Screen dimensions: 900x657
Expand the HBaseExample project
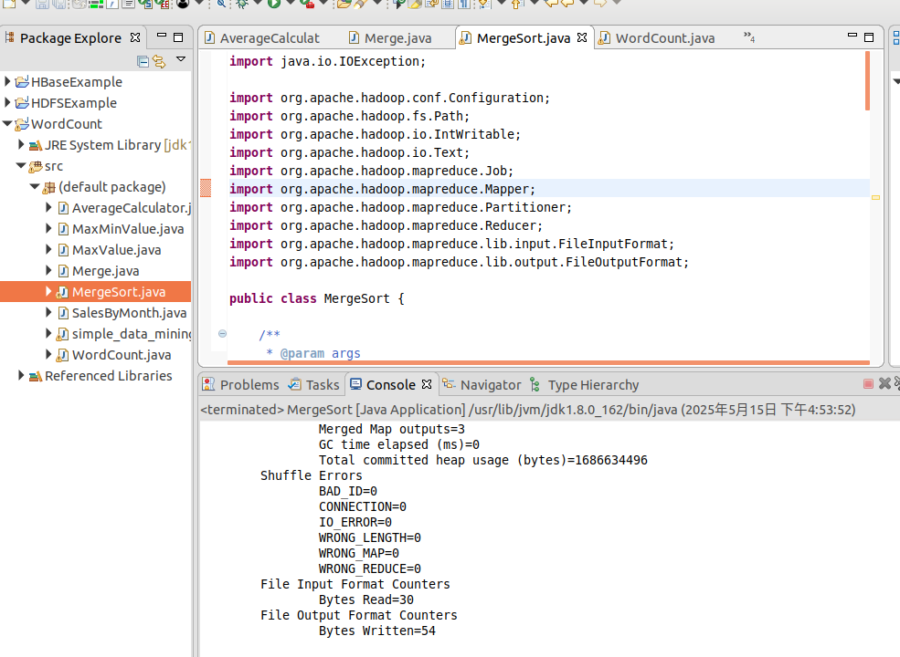click(x=7, y=82)
